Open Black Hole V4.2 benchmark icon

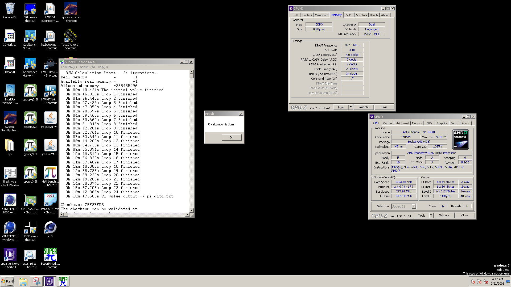[10, 176]
